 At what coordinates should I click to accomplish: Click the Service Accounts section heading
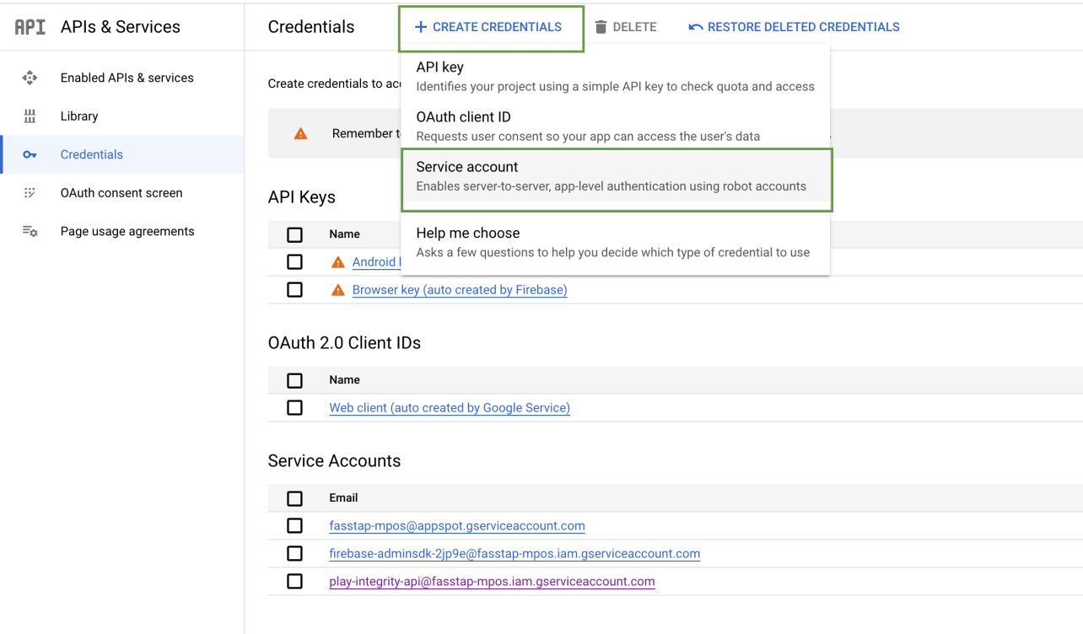pos(334,461)
